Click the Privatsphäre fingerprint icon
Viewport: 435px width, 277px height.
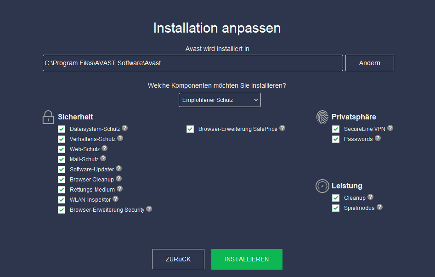coord(322,117)
